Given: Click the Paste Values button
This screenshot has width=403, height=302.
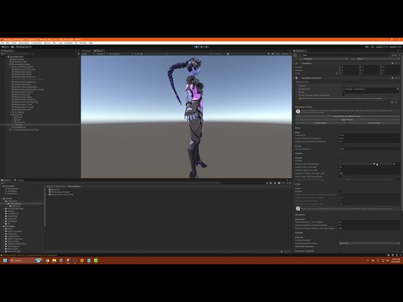Looking at the screenshot, I should 373,123.
